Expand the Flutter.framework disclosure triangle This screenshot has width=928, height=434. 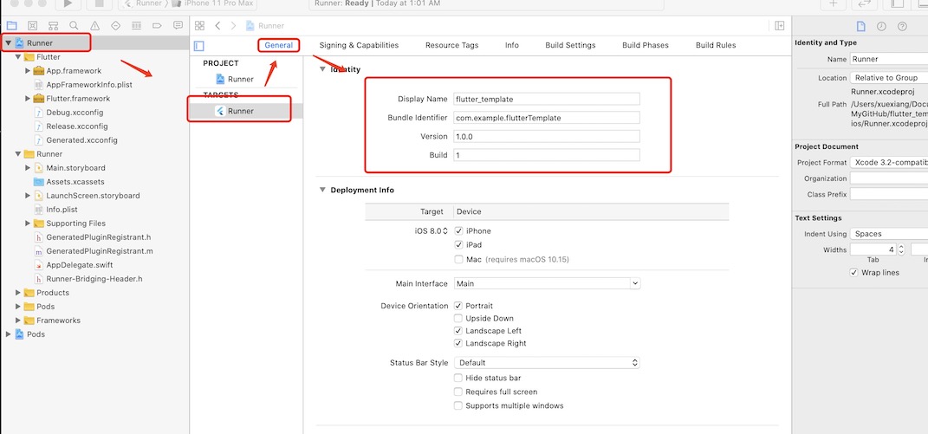27,98
